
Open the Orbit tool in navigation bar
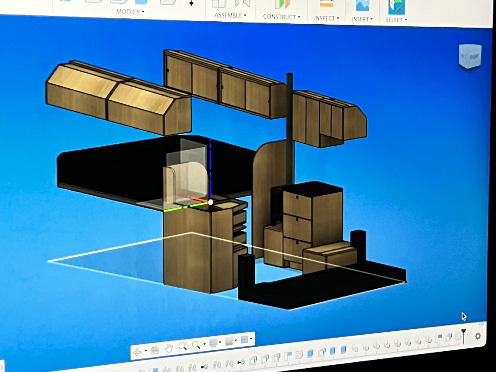tap(137, 351)
